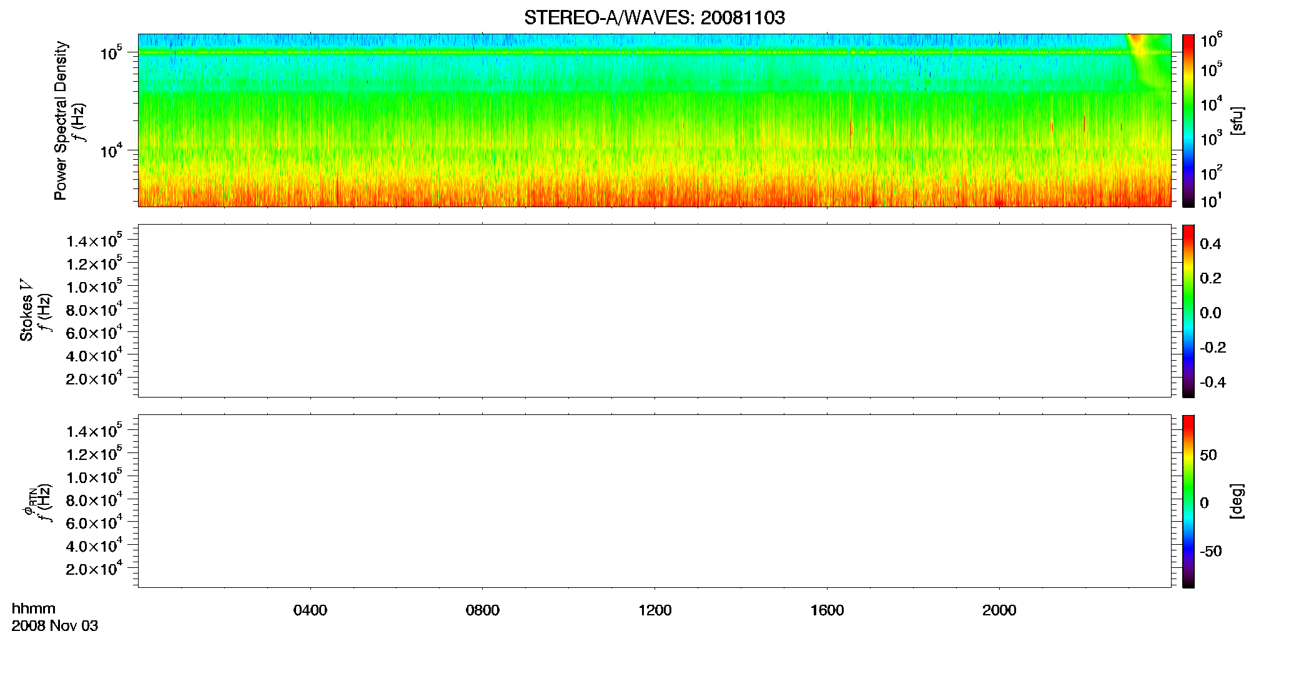Click the Power Spectral Density axis label
Image resolution: width=1309 pixels, height=674 pixels.
(61, 120)
